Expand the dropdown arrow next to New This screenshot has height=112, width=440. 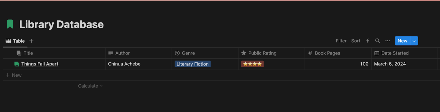pos(414,41)
